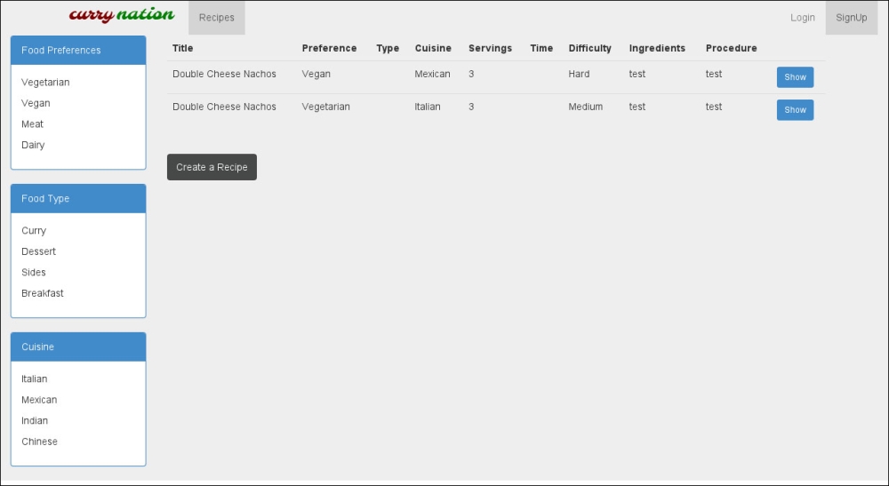Filter recipes by Vegetarian preference
Viewport: 889px width, 486px height.
click(45, 82)
